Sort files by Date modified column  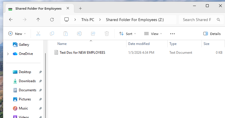coord(139,44)
